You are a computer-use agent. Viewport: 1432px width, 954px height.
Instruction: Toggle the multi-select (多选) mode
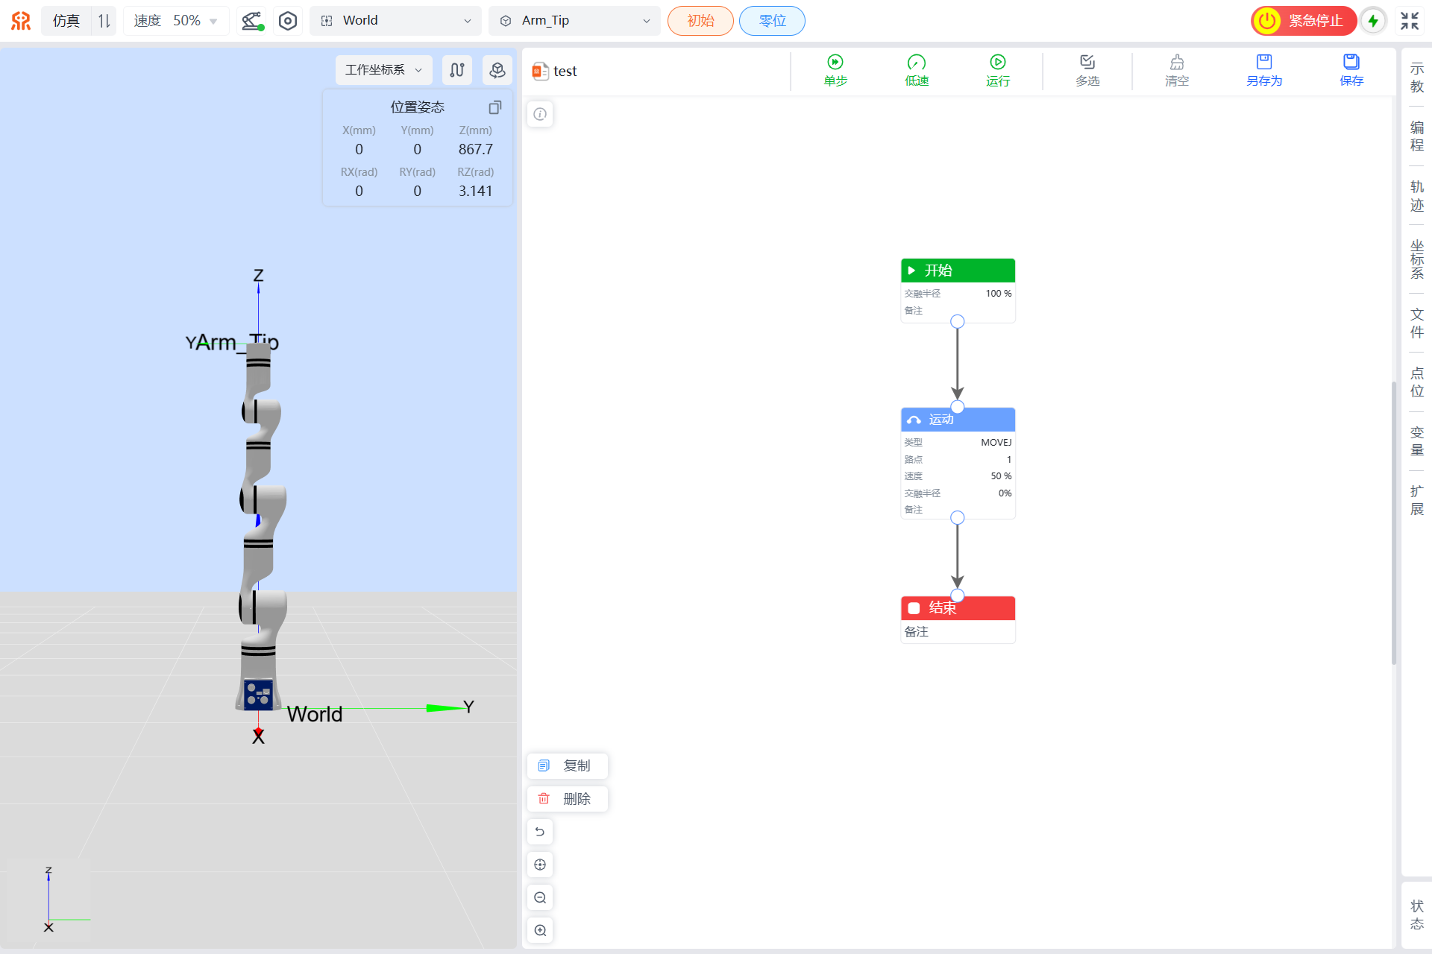(x=1087, y=63)
